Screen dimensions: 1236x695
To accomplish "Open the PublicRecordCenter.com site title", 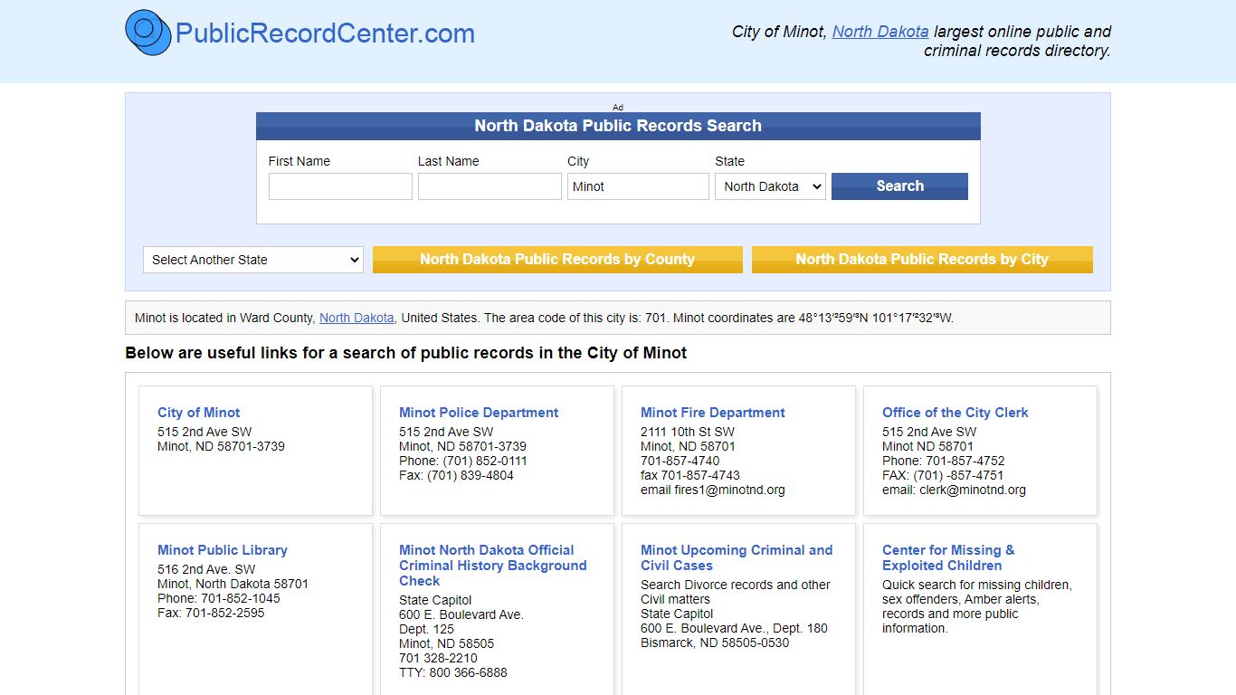I will (x=325, y=33).
